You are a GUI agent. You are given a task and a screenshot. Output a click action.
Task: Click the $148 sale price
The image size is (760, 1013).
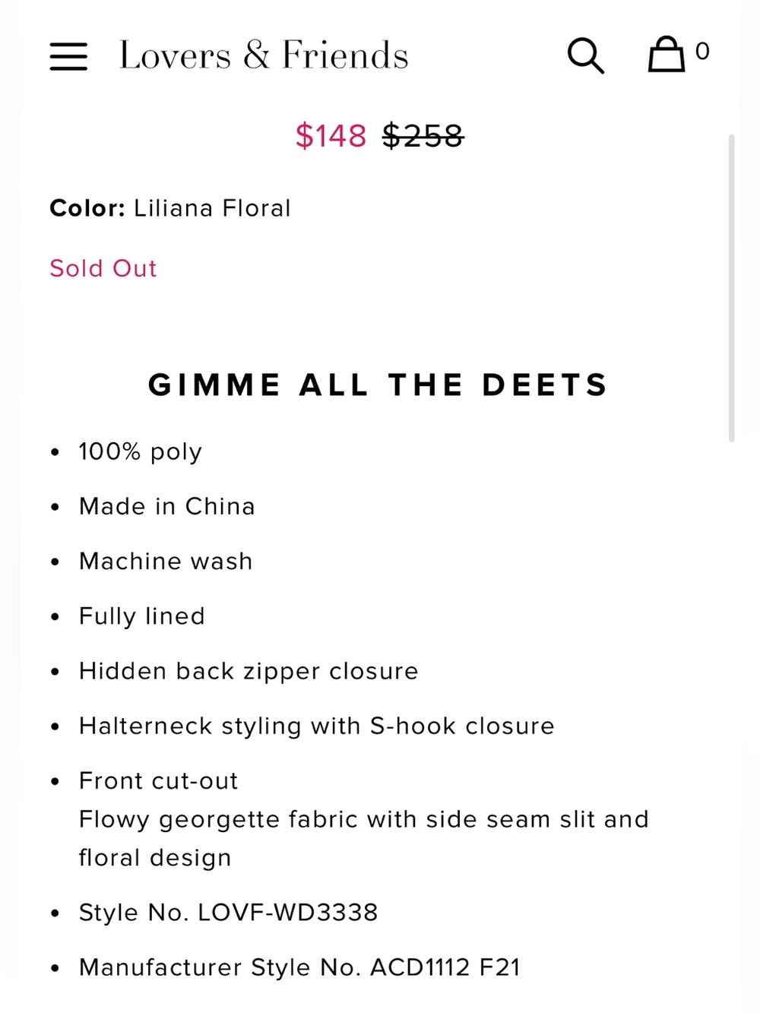click(331, 136)
